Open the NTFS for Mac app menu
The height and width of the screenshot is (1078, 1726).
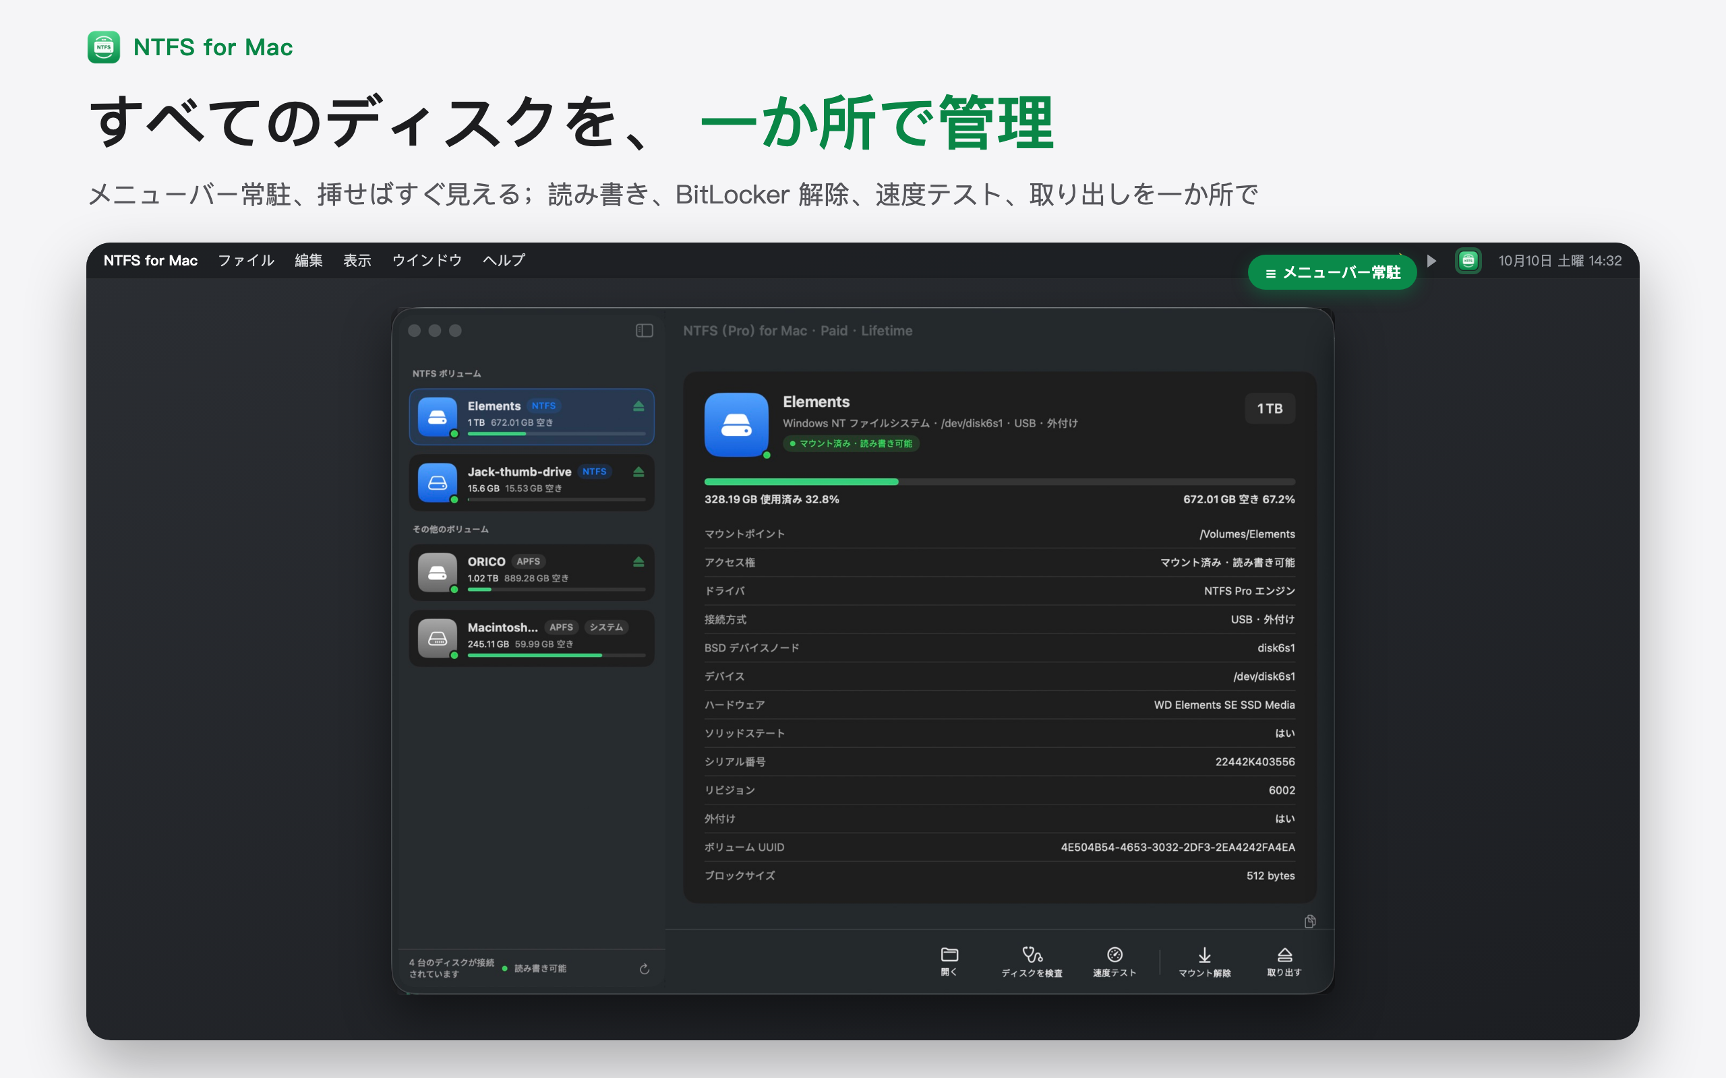pyautogui.click(x=150, y=261)
